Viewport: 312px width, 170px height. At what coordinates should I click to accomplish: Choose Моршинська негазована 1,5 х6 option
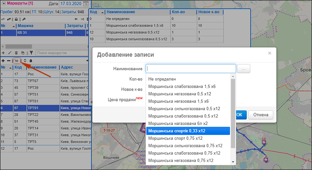188,101
